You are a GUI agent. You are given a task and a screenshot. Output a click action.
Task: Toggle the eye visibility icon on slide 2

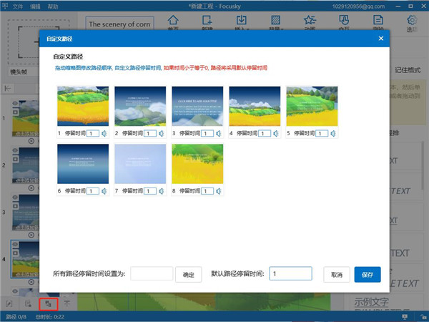pos(15,150)
